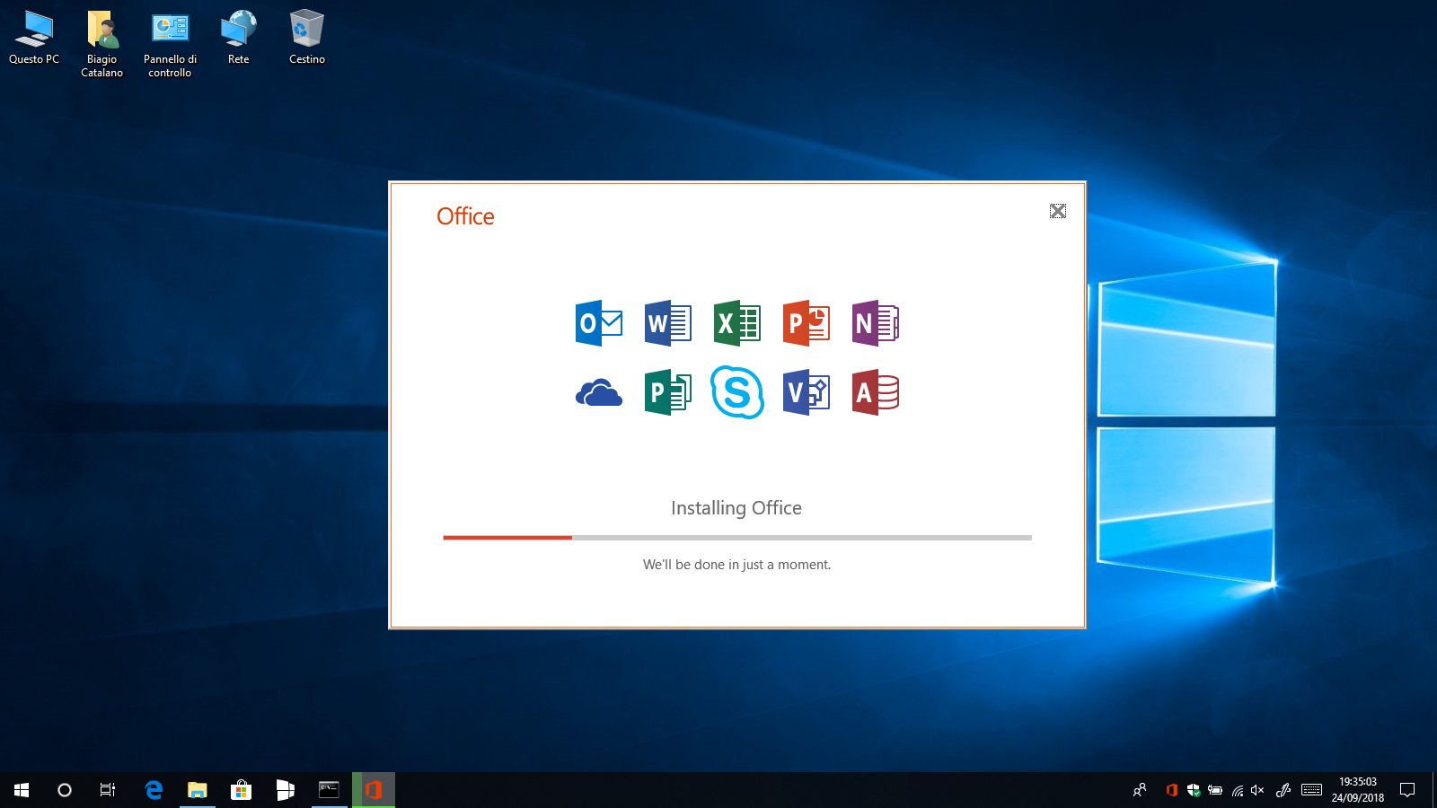1437x808 pixels.
Task: Click the Publisher icon in installer
Action: click(x=667, y=393)
